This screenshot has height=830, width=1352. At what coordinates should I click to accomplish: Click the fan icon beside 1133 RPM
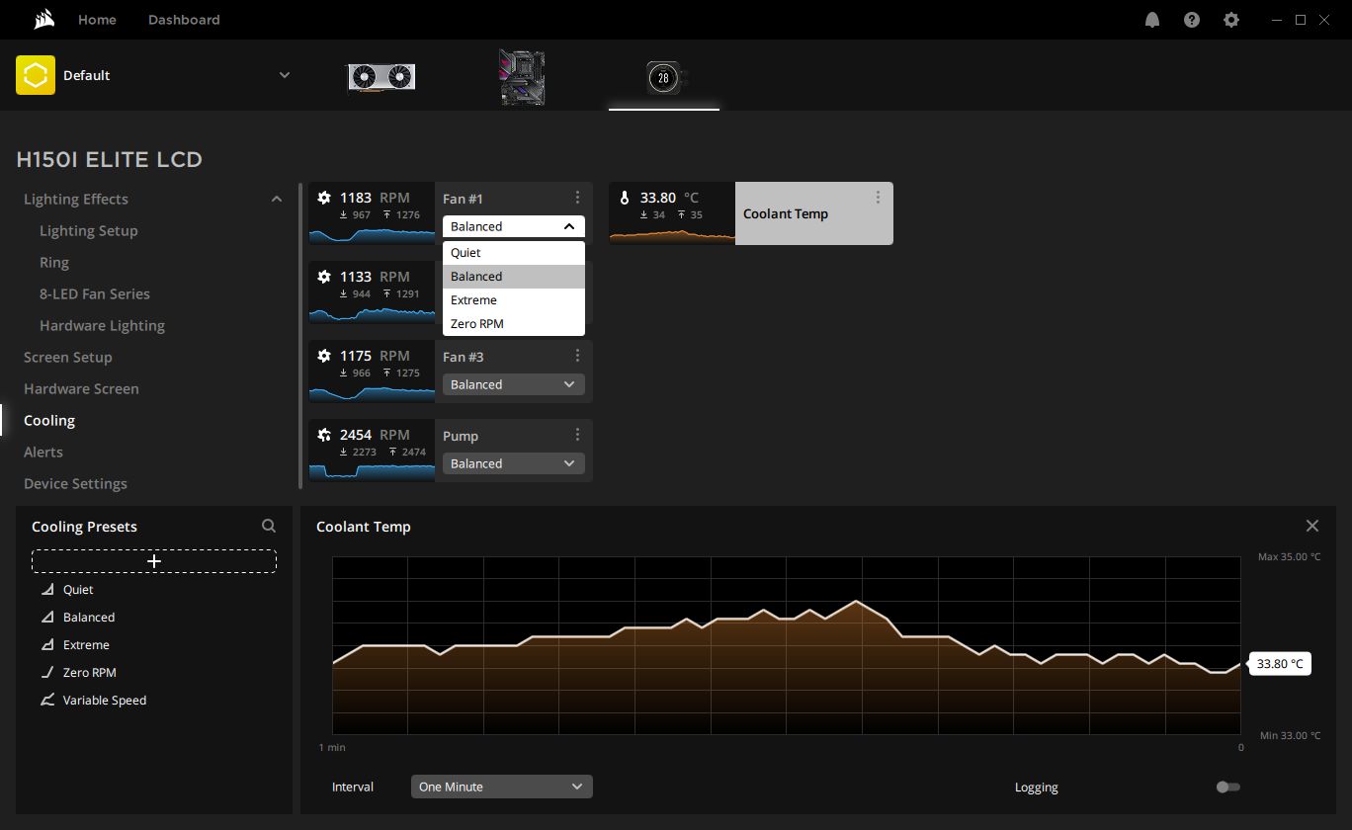pos(324,277)
